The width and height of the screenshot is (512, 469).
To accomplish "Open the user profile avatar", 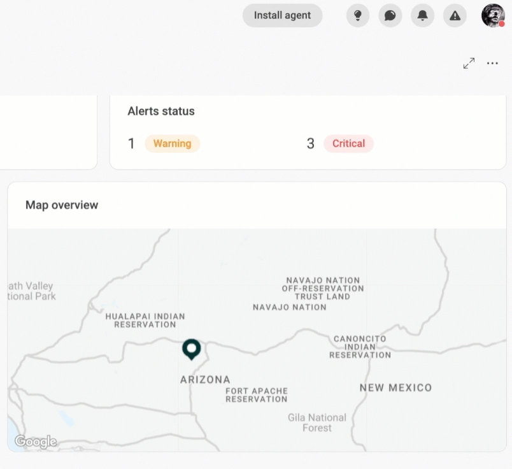I will click(493, 15).
